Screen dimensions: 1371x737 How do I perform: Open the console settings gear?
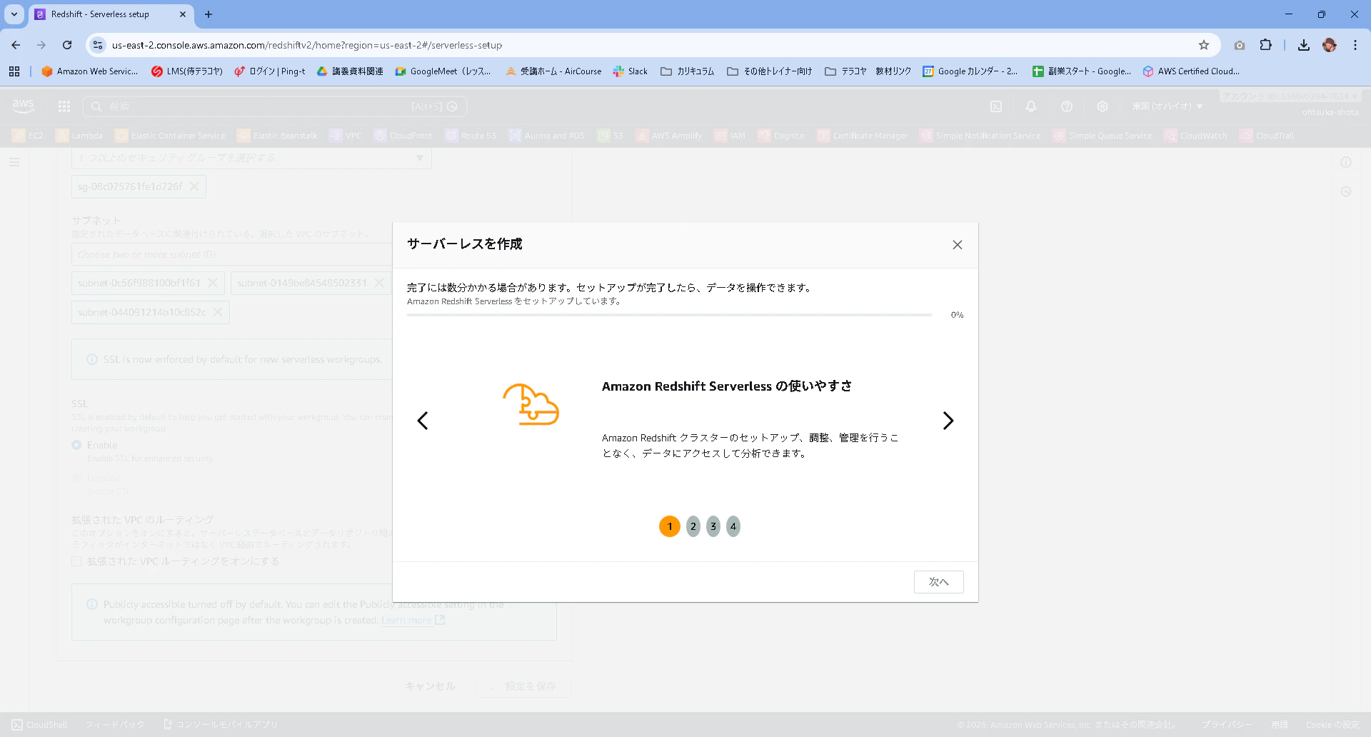pyautogui.click(x=1103, y=106)
